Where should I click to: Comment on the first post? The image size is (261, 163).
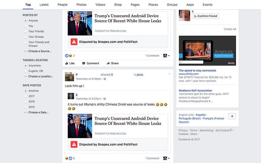[x=91, y=63]
